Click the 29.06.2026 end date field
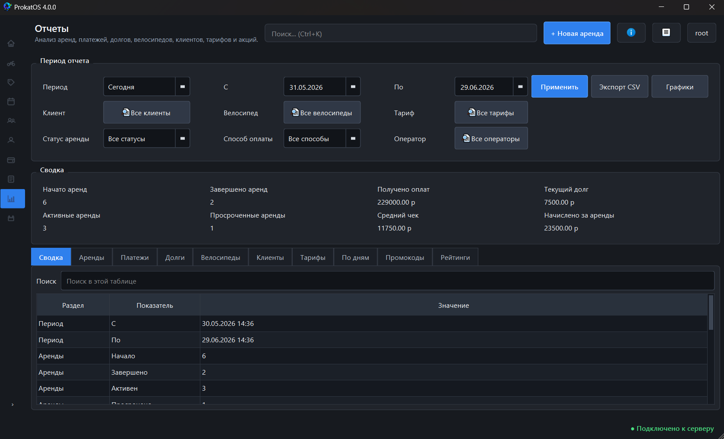Image resolution: width=724 pixels, height=439 pixels. click(484, 87)
